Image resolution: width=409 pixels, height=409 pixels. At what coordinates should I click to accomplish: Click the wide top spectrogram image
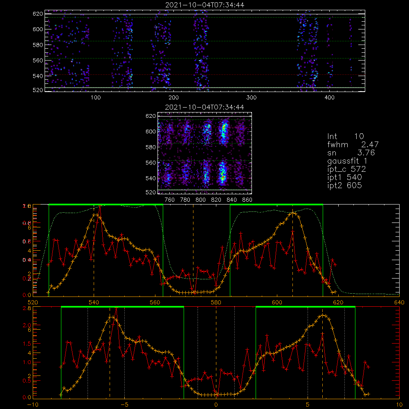(205, 51)
